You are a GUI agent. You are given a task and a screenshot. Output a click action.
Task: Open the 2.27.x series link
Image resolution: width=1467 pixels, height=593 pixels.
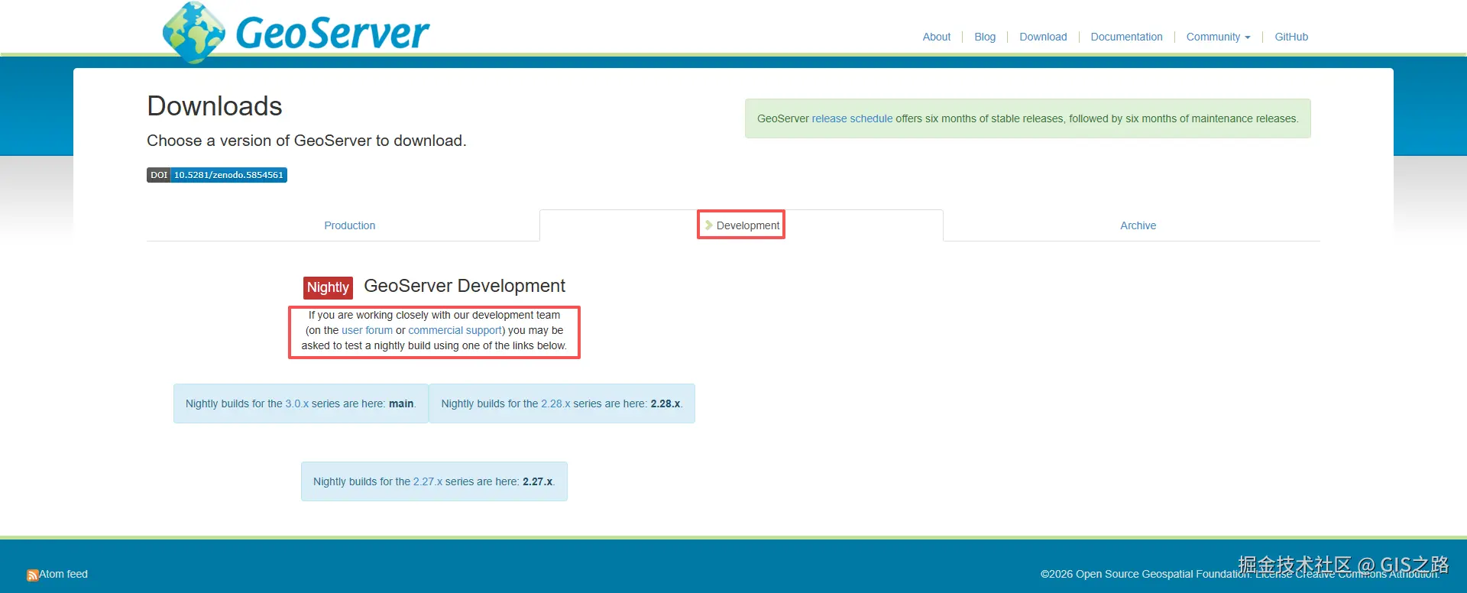coord(428,481)
